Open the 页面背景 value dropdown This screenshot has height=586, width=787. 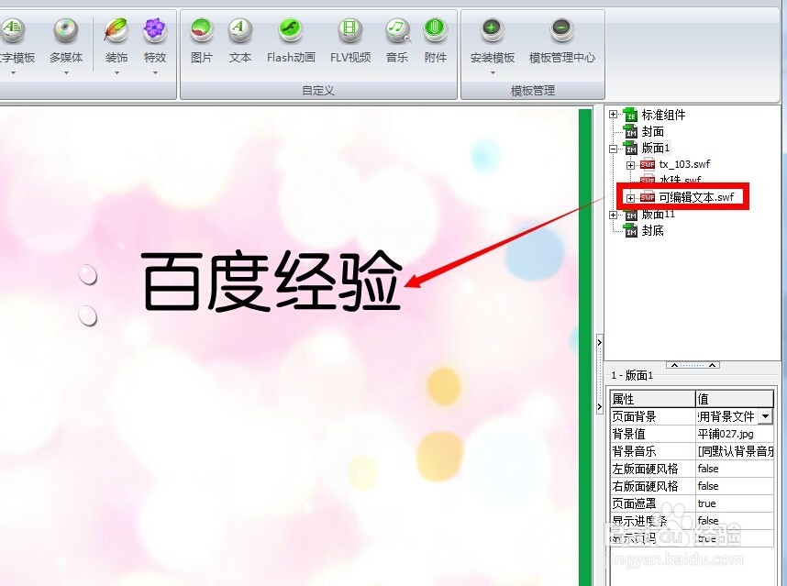click(x=765, y=416)
